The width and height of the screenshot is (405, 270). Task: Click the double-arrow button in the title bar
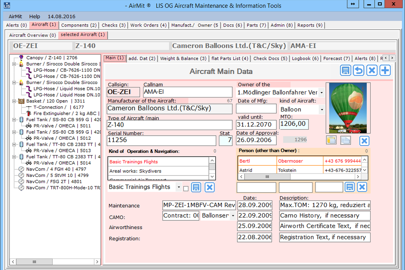click(x=353, y=4)
